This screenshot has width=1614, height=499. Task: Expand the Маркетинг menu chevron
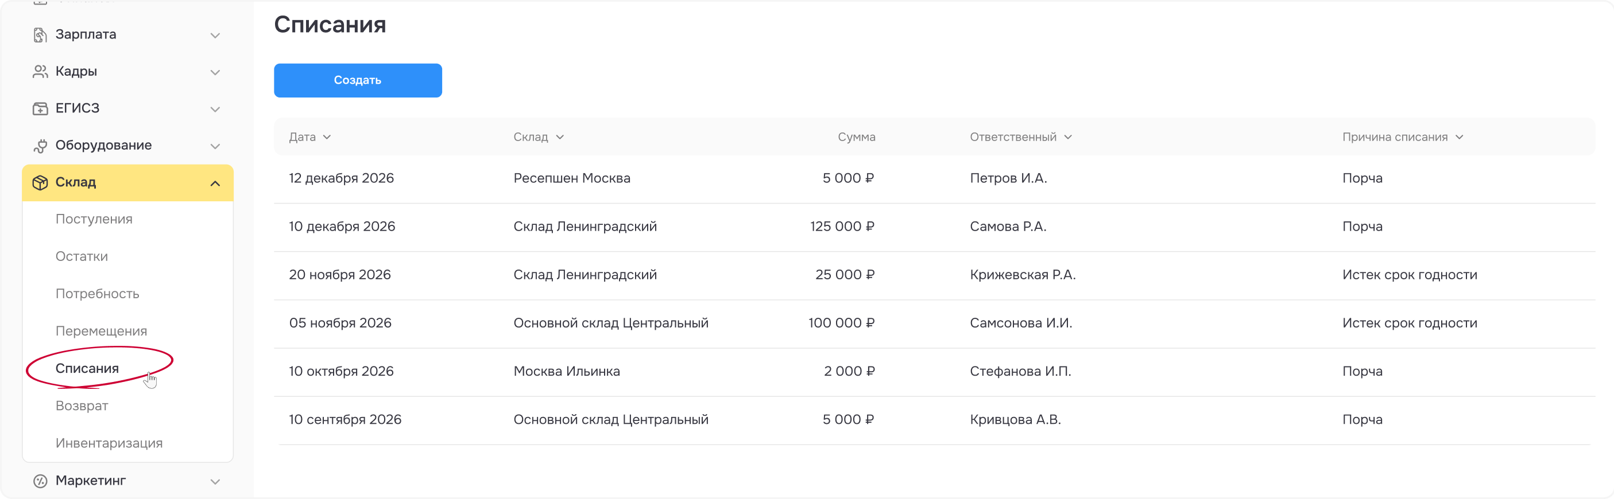[215, 481]
